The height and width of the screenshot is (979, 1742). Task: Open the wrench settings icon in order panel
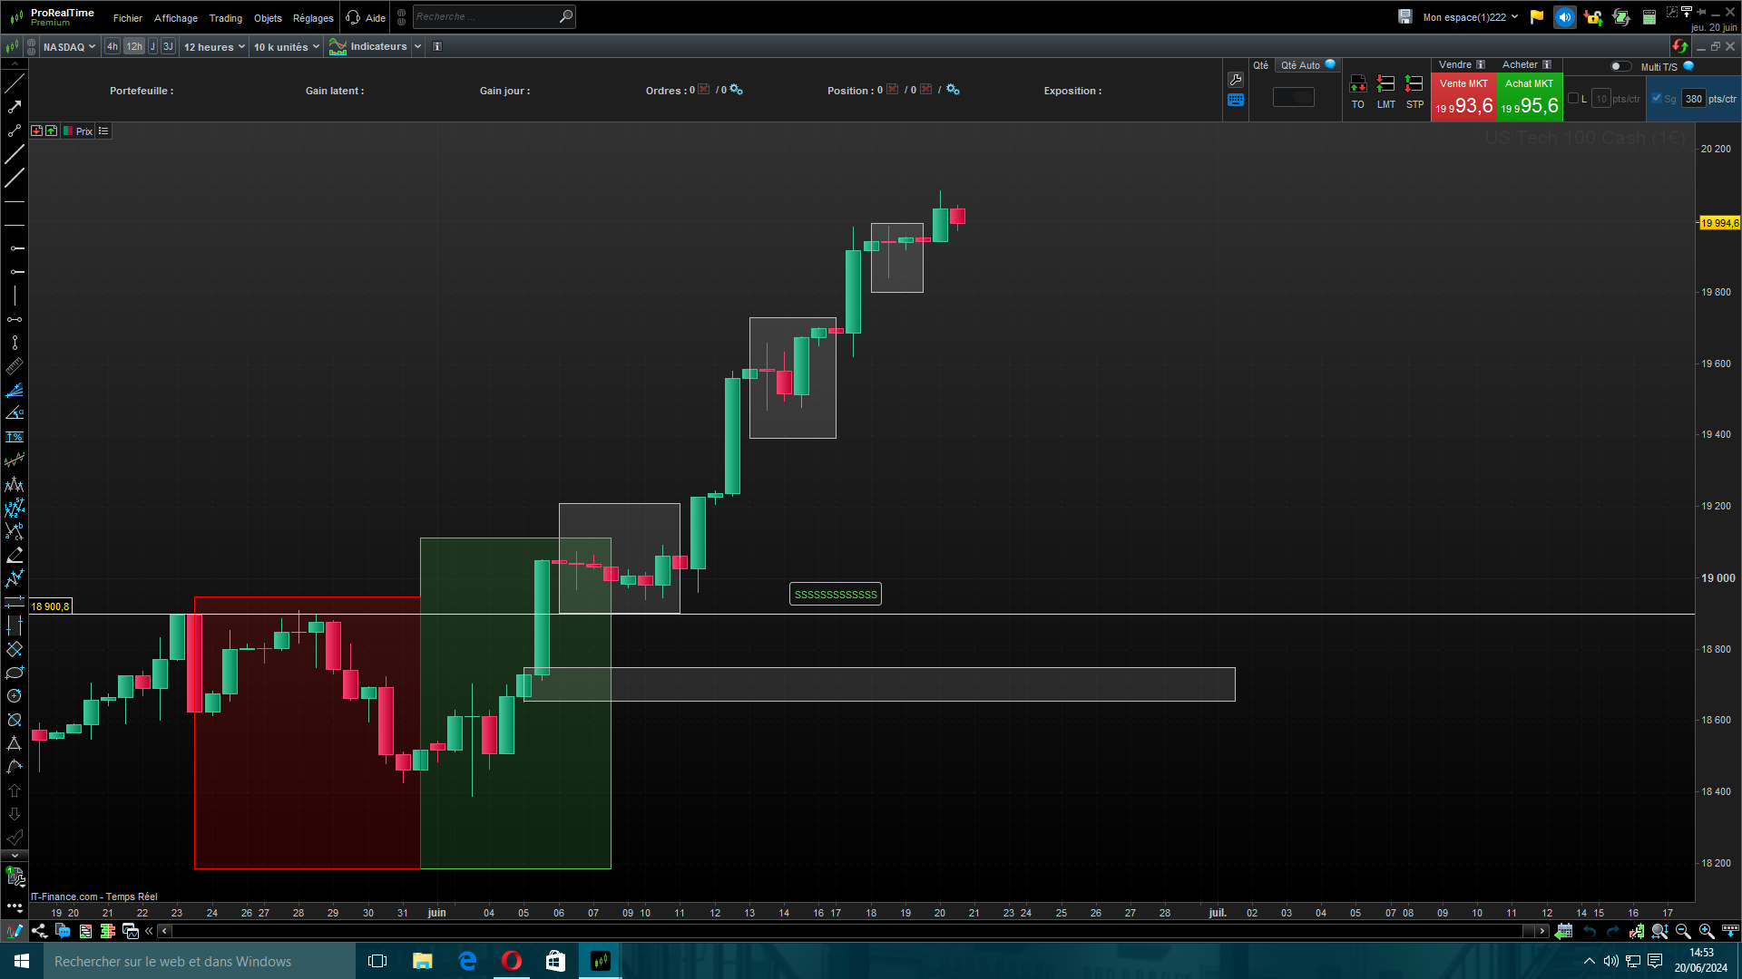coord(1236,80)
